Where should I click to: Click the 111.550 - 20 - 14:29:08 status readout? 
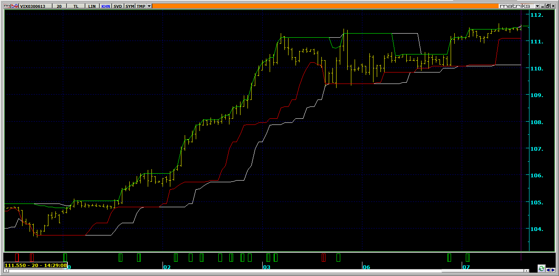(x=36, y=265)
